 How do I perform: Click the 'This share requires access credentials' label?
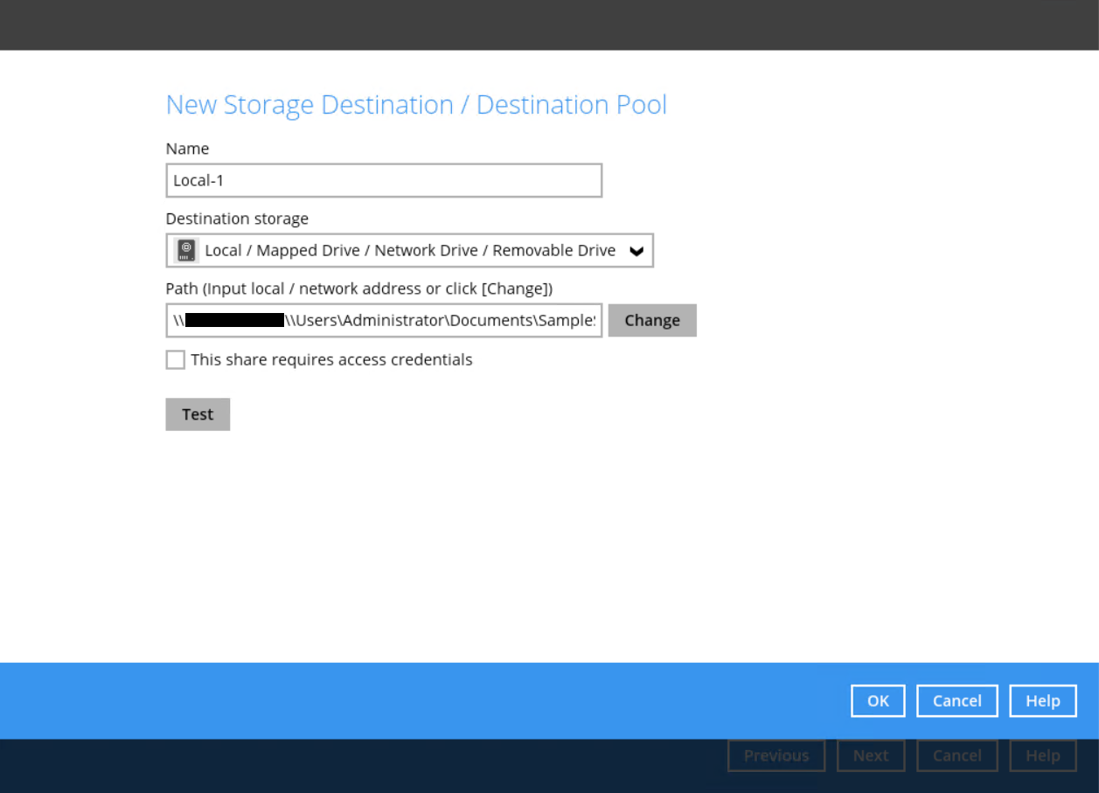(x=331, y=360)
